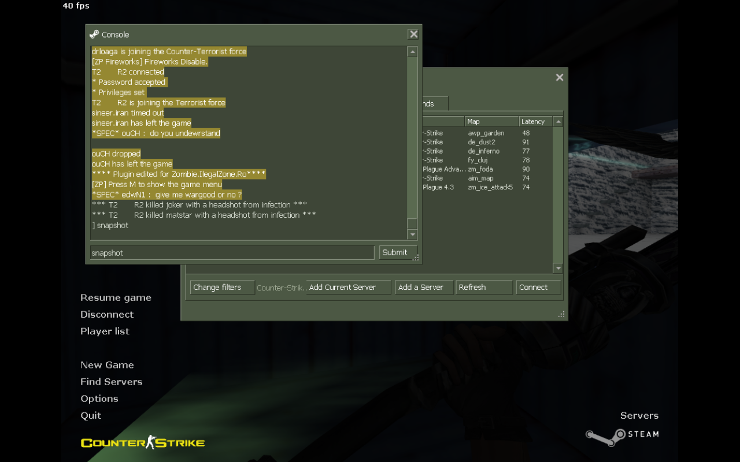The height and width of the screenshot is (462, 740).
Task: Click the 'do you undewrstand' chat line
Action: click(x=156, y=133)
